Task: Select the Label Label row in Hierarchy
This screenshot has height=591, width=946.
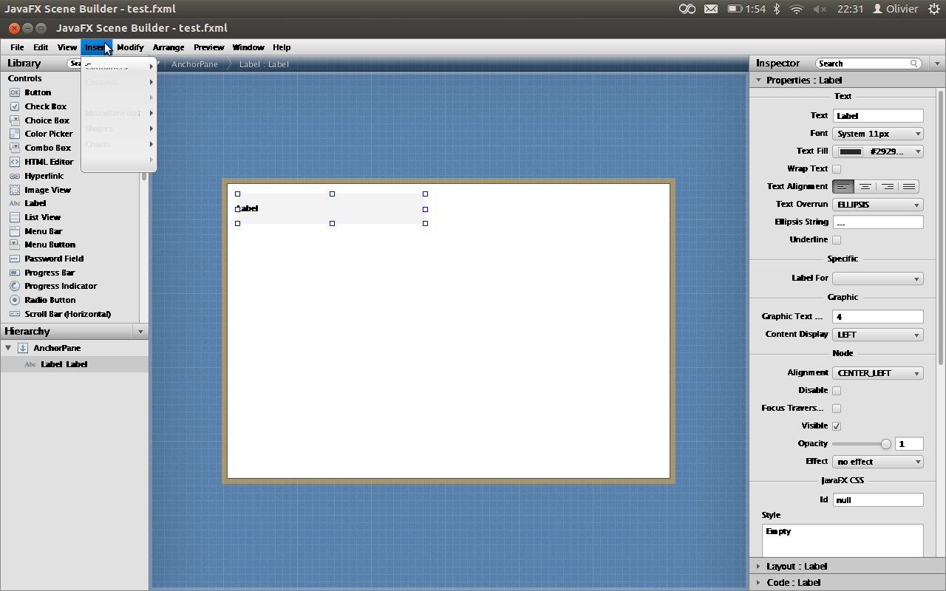Action: pyautogui.click(x=74, y=364)
